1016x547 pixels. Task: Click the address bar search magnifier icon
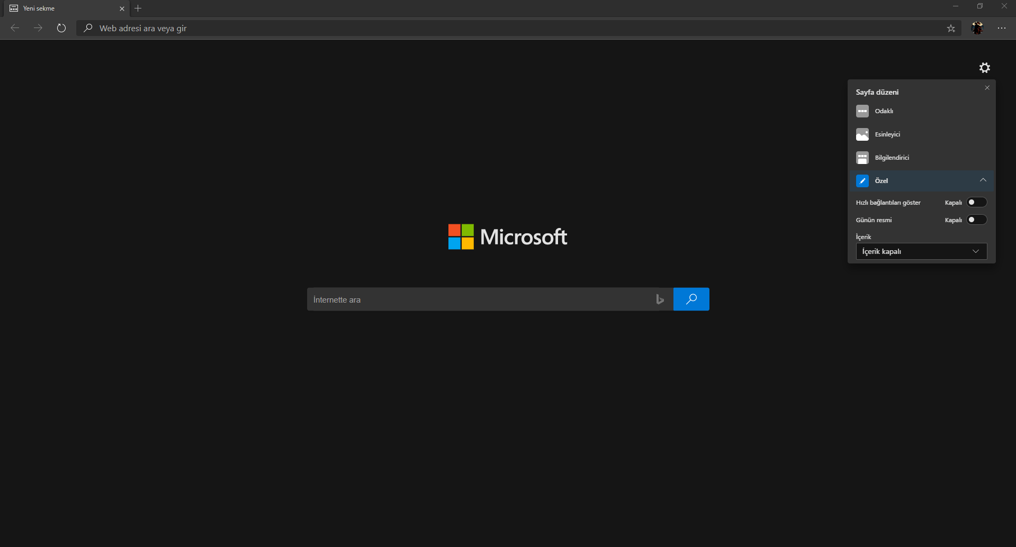tap(88, 28)
